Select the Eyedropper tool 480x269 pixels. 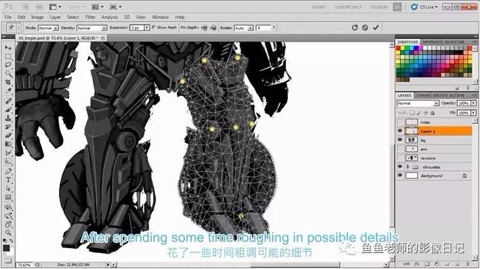[8, 91]
